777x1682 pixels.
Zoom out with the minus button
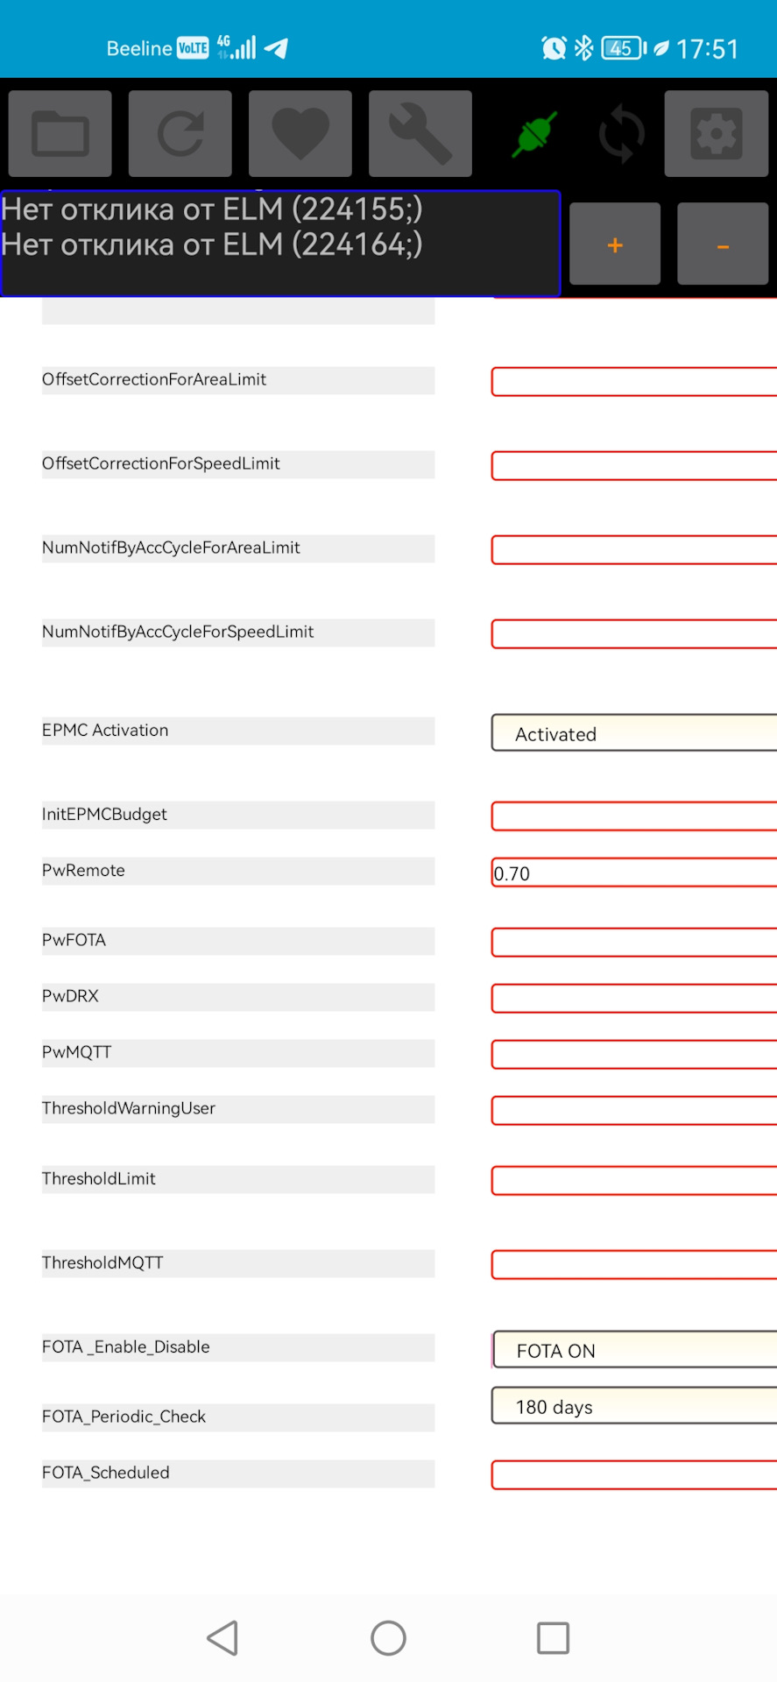pyautogui.click(x=723, y=244)
